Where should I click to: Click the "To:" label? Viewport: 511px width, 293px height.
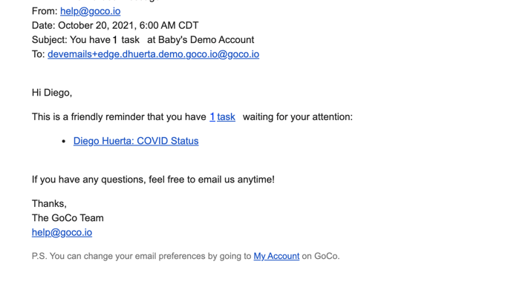(39, 54)
